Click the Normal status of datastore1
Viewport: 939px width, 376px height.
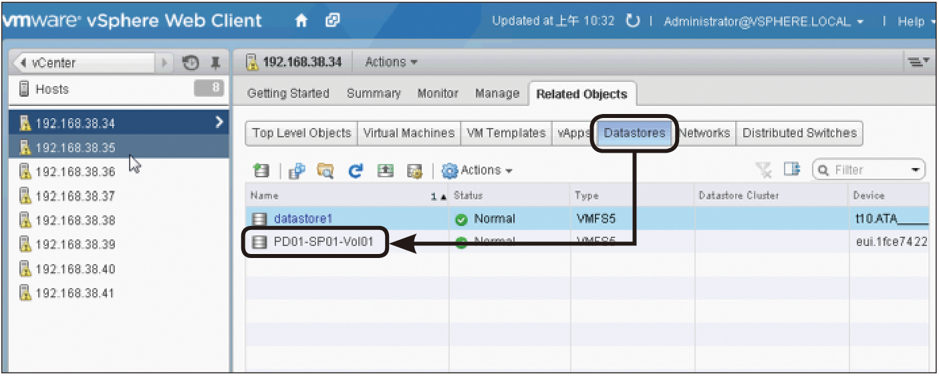pyautogui.click(x=485, y=219)
